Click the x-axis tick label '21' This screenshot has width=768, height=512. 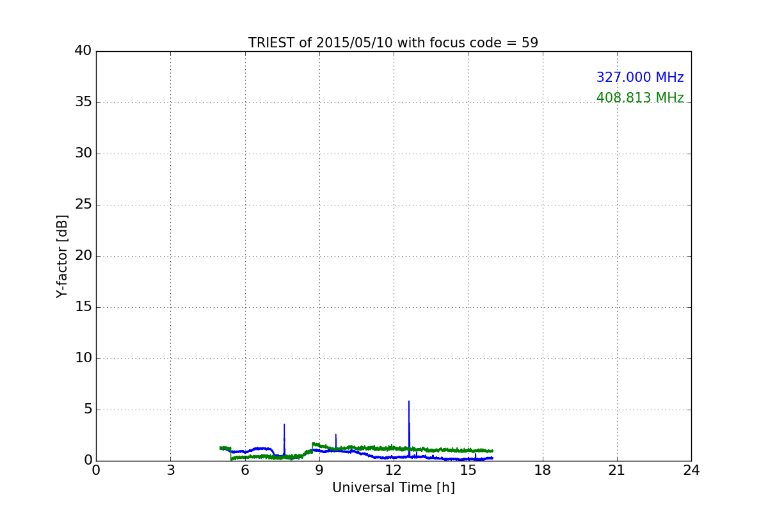point(617,470)
